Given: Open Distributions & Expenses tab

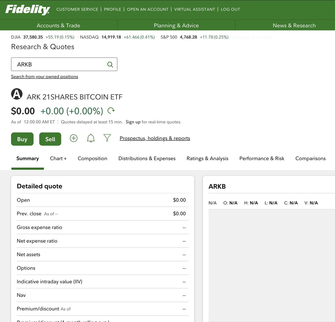Looking at the screenshot, I should [x=147, y=158].
